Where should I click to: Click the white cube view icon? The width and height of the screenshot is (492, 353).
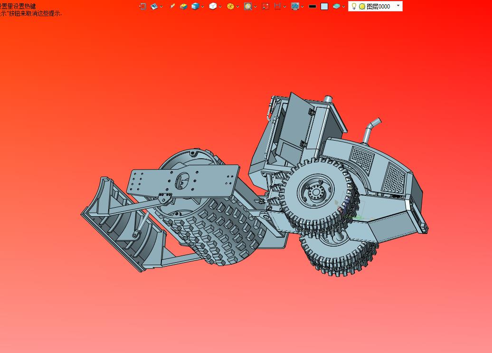213,6
